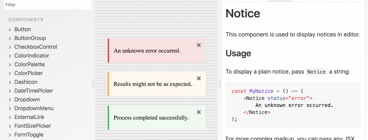Expand the ButtonGroup tree chevron
This screenshot has height=140, width=368.
coord(10,38)
